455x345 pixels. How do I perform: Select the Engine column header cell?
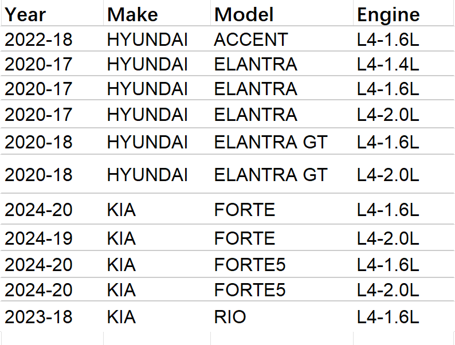[x=389, y=14]
